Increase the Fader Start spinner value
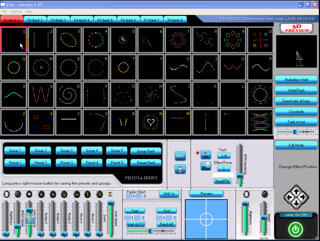 click(x=145, y=195)
